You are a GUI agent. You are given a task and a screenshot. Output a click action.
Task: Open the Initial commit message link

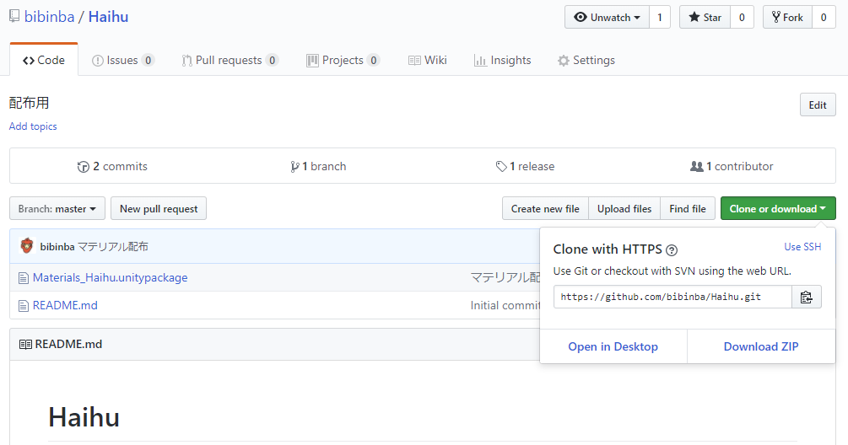[505, 305]
